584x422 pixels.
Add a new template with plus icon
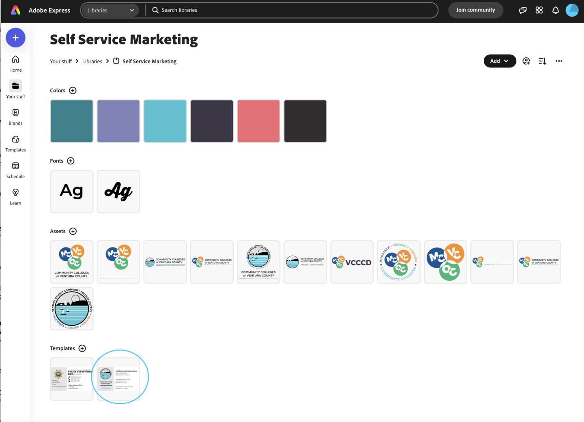[x=82, y=348]
